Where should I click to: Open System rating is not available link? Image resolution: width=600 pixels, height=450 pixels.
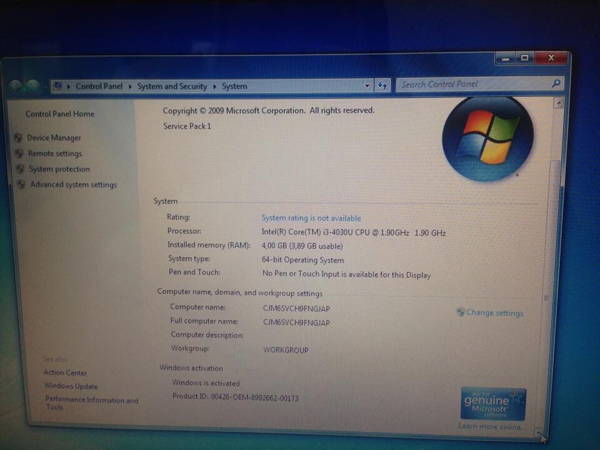tap(311, 218)
